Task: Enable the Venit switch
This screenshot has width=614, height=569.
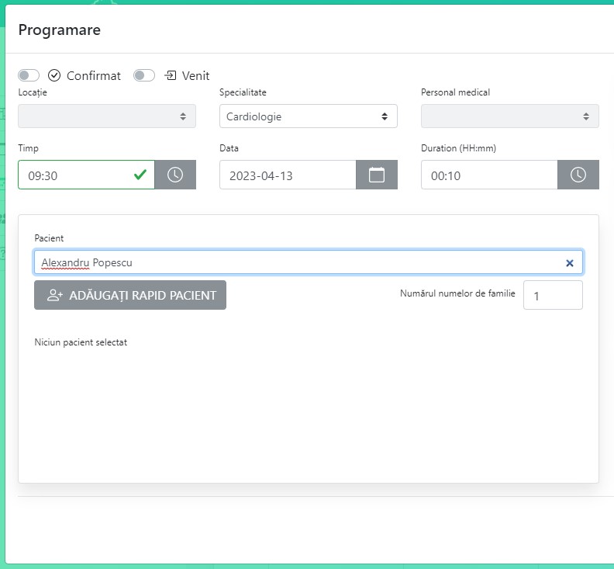Action: 144,75
